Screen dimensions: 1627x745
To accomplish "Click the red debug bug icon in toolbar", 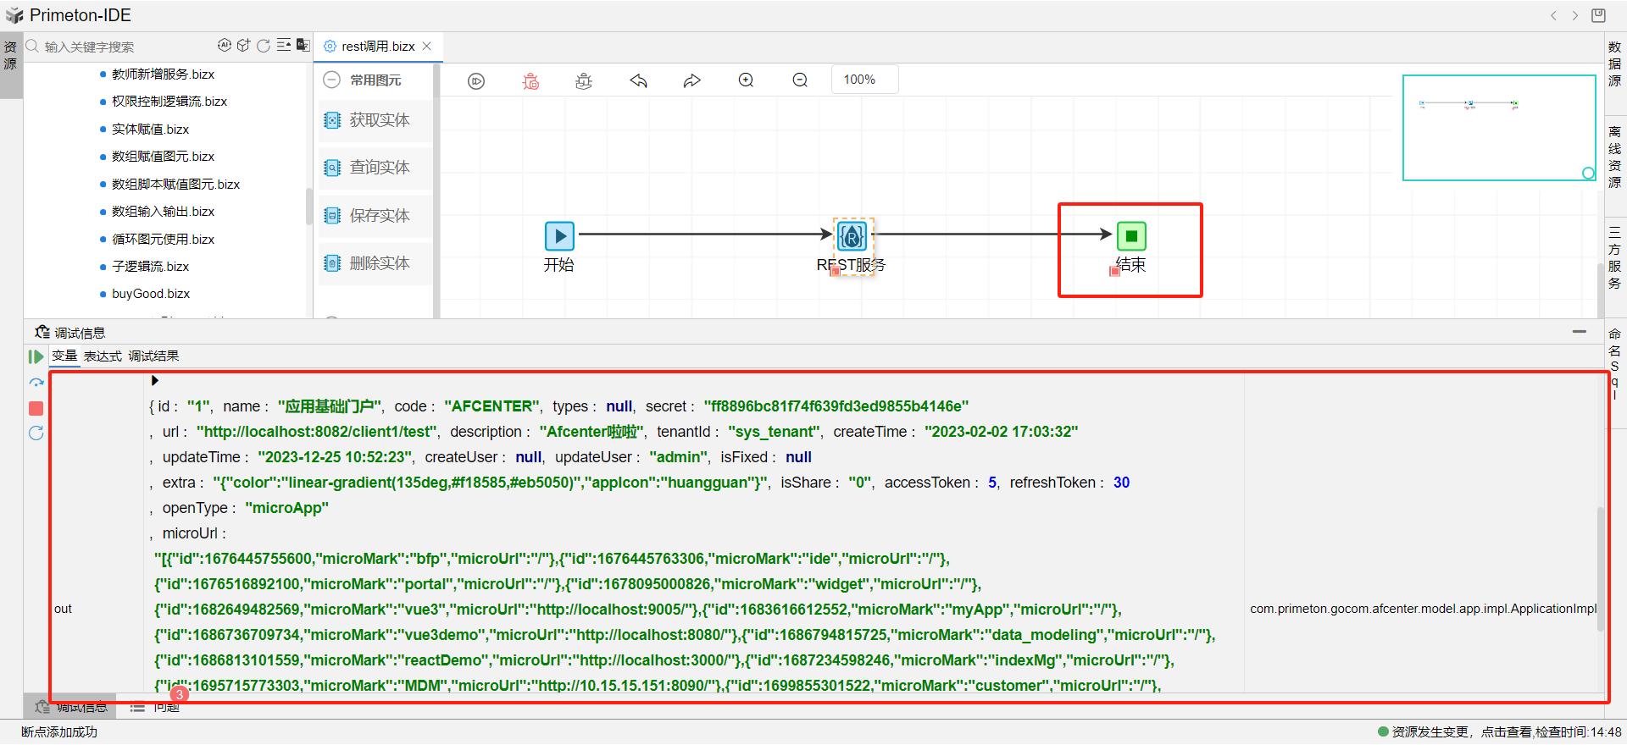I will (530, 81).
